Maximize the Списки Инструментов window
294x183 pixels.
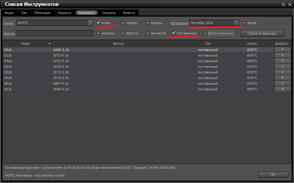283,4
